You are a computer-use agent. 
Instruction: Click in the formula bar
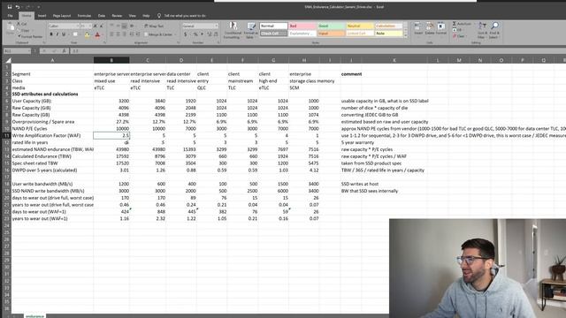[317, 51]
